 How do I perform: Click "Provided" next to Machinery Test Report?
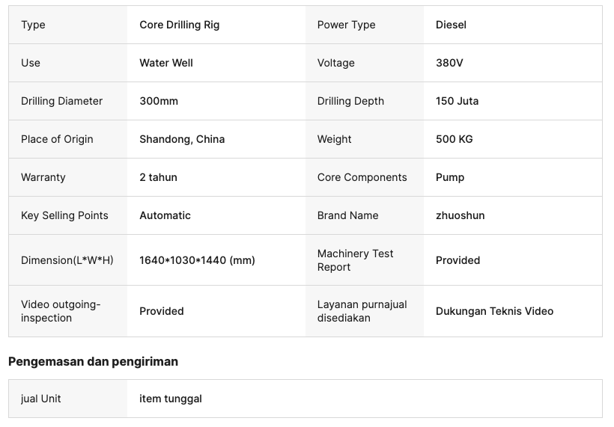458,260
